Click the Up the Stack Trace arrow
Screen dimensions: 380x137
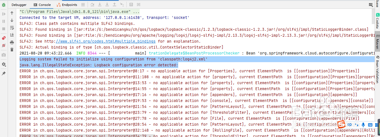coord(12,13)
